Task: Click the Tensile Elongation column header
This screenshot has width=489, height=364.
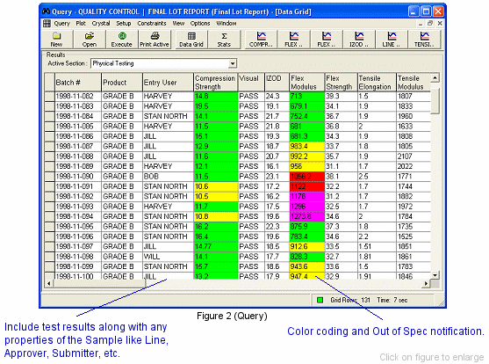Action: (377, 83)
